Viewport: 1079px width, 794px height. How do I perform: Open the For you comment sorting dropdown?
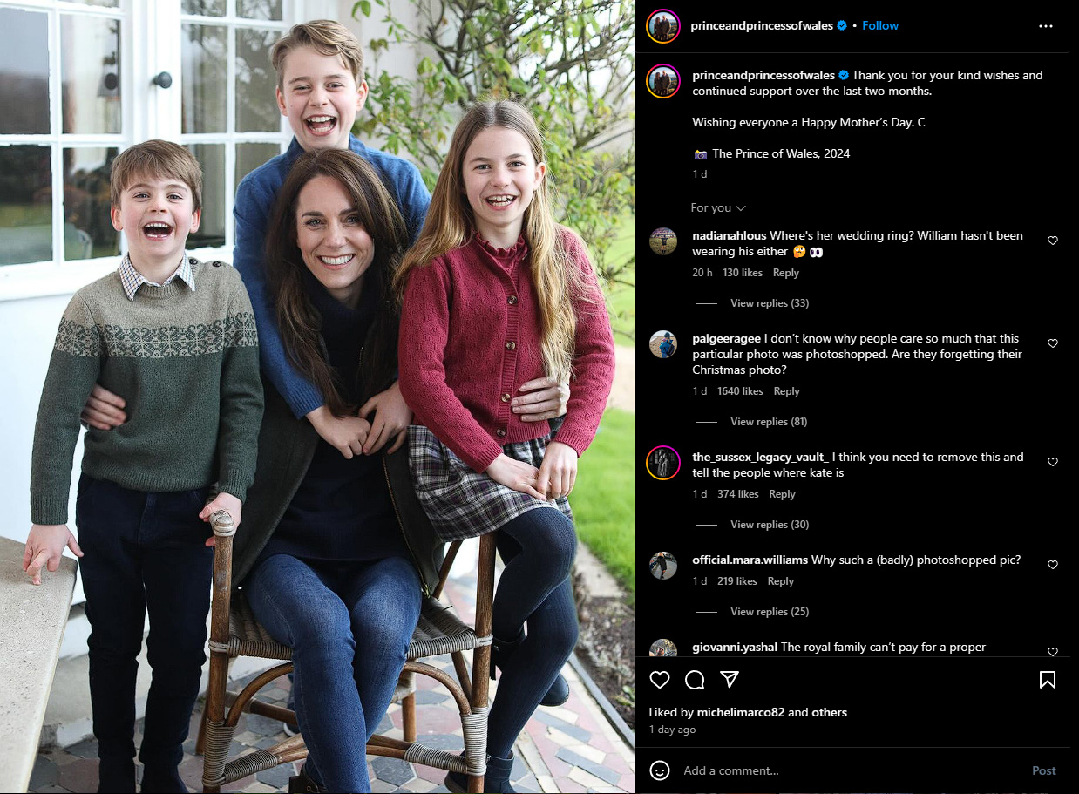pyautogui.click(x=718, y=207)
